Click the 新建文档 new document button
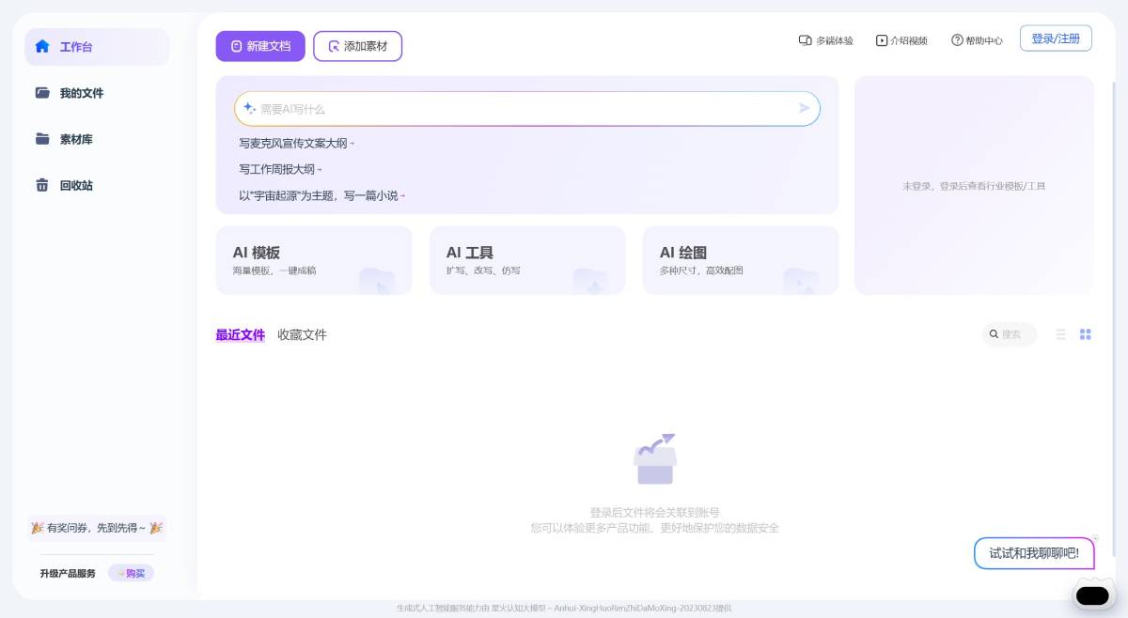The height and width of the screenshot is (618, 1128). pyautogui.click(x=259, y=45)
